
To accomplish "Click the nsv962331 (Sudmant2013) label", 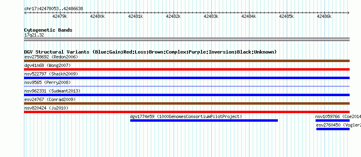I will pos(52,91).
